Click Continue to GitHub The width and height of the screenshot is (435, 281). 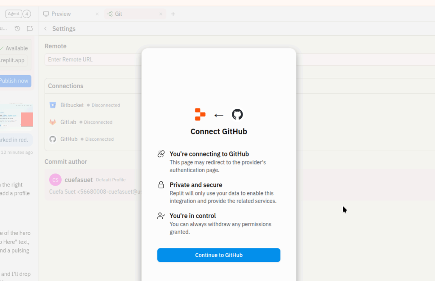click(218, 255)
